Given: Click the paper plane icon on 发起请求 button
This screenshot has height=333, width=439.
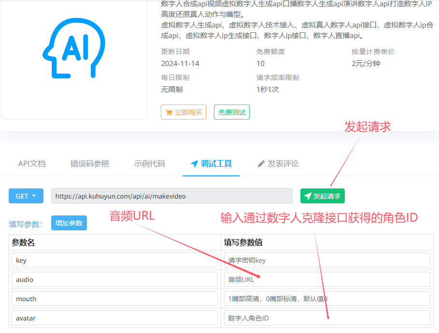Looking at the screenshot, I should click(308, 196).
